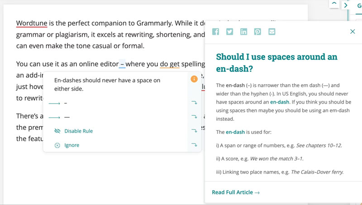Click the curved arrow beside Ignore

click(194, 145)
